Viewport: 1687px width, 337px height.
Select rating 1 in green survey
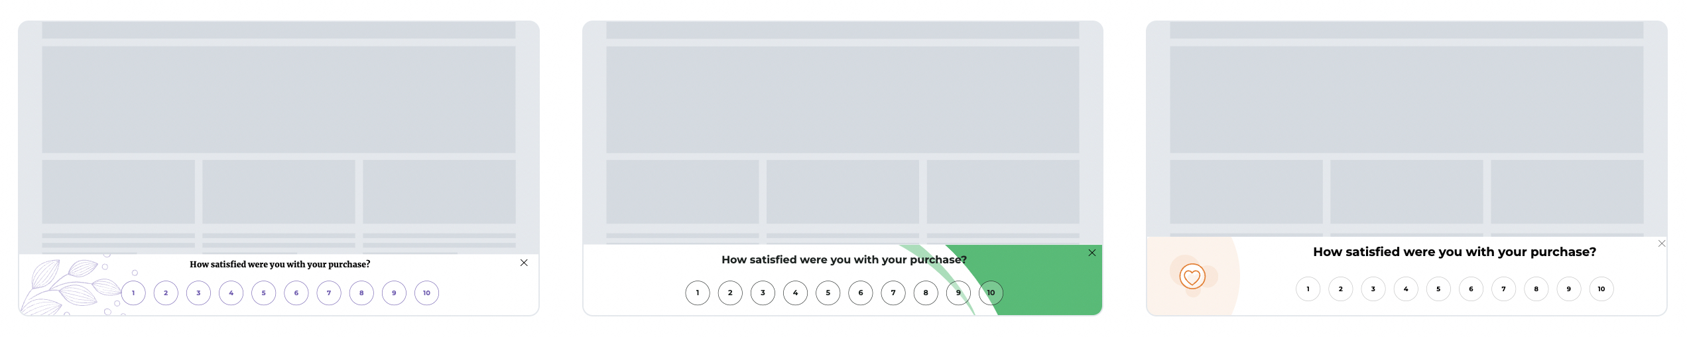click(x=698, y=293)
